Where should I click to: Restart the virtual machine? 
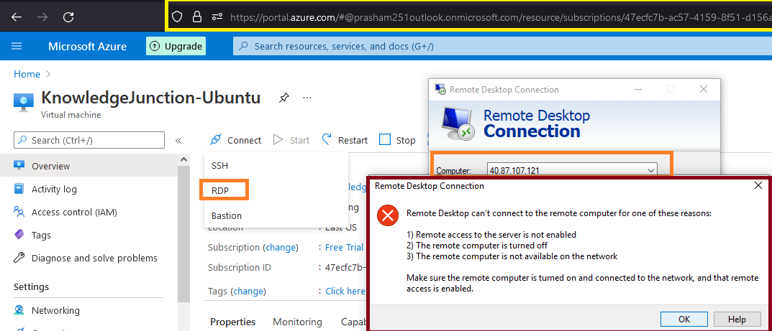(x=345, y=140)
